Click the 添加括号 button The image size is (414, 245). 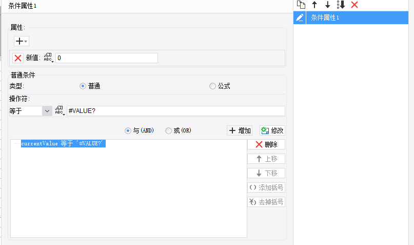tap(266, 187)
